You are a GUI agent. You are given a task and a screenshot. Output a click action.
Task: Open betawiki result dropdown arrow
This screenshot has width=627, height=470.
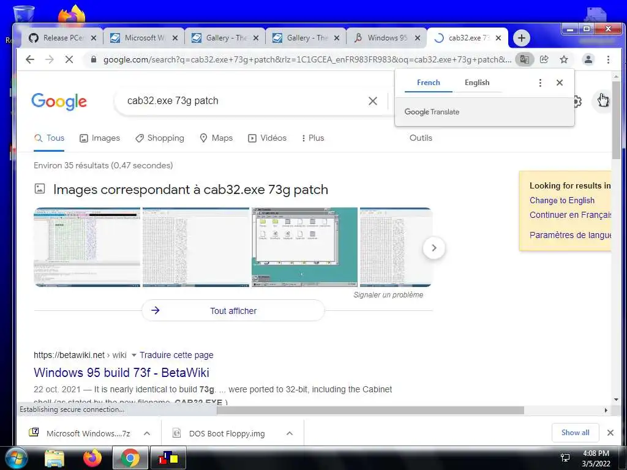coord(134,355)
